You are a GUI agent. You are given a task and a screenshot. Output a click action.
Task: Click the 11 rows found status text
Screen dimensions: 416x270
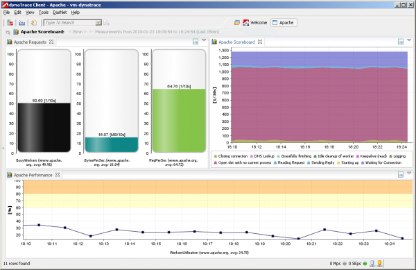[x=17, y=264]
